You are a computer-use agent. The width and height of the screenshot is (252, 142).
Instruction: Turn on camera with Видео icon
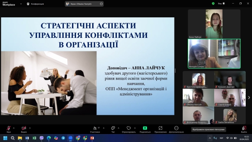(x=24, y=128)
